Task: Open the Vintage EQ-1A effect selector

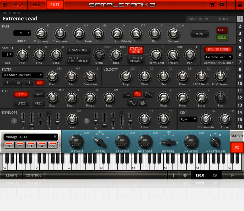Action: tap(31, 137)
